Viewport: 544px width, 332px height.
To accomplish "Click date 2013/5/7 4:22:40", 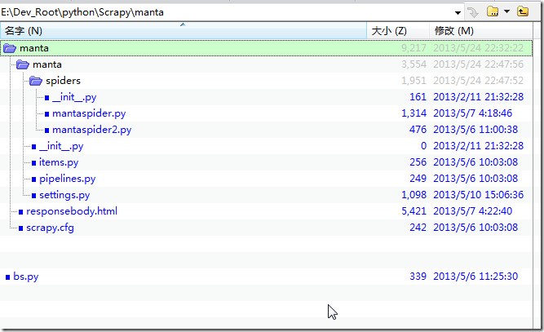I will tap(473, 211).
